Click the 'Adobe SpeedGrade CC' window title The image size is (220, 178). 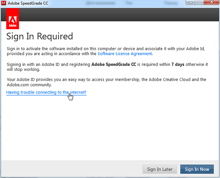coord(28,3)
